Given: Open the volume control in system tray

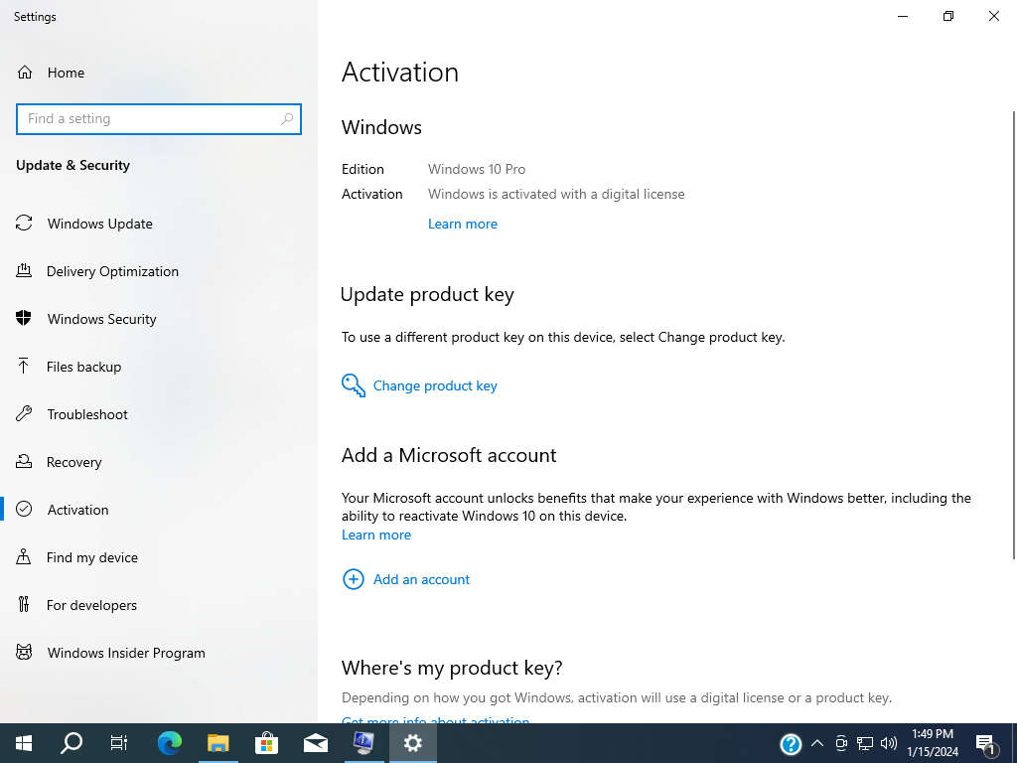Looking at the screenshot, I should [x=888, y=742].
